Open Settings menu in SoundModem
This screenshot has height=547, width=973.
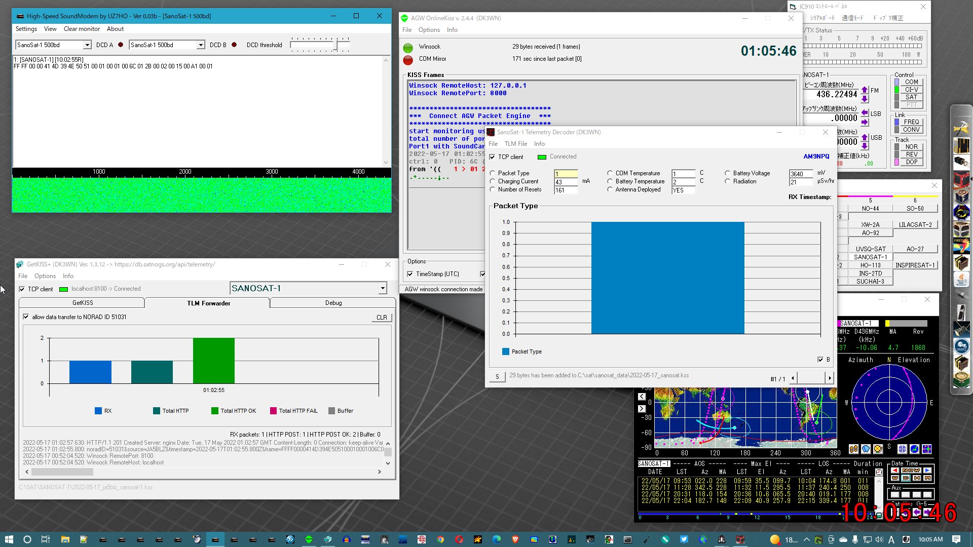coord(26,29)
